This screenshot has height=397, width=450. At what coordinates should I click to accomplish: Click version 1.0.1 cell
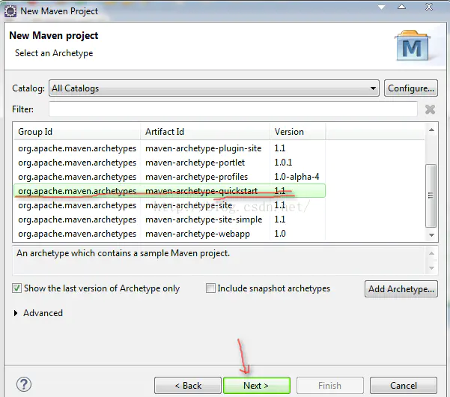(283, 163)
